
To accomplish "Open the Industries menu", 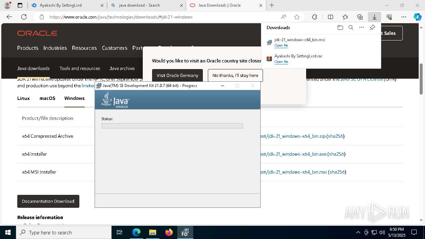I will point(55,48).
